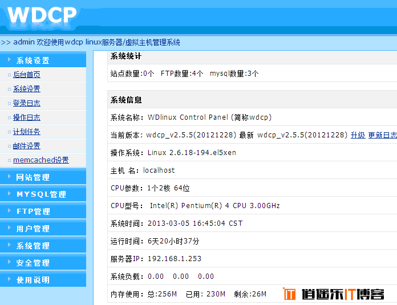Screen dimensions: 397x305
Task: Click the arrow icon beside 网站管理
Action: pos(9,176)
